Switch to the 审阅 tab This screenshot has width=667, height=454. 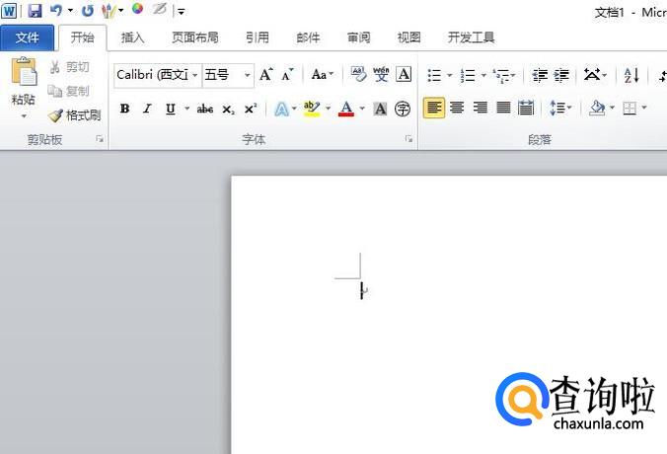tap(358, 38)
